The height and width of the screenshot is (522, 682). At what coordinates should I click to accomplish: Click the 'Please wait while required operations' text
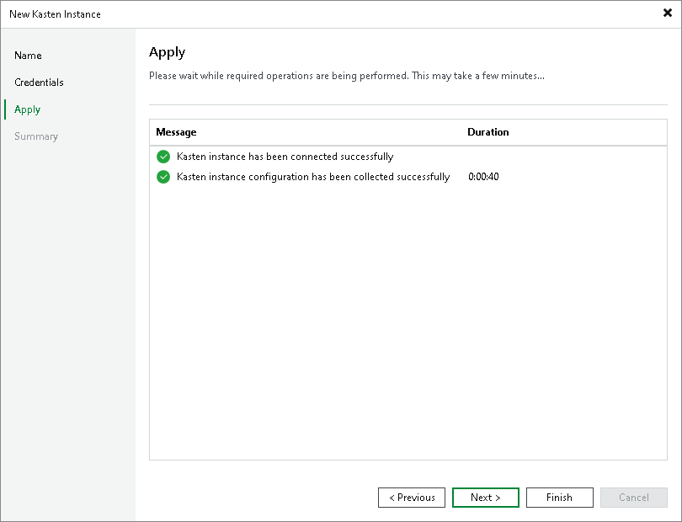pos(347,76)
